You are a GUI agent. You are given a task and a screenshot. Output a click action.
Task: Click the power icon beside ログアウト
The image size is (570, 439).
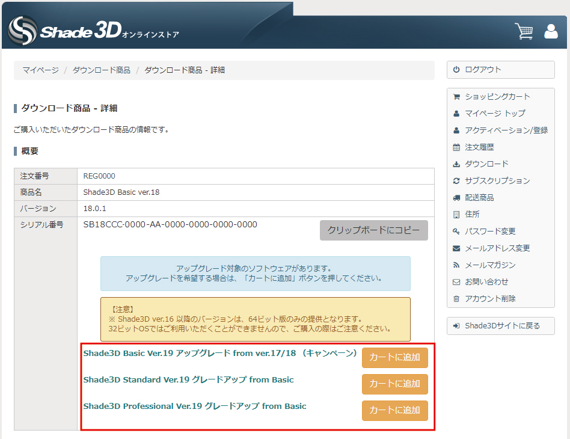(456, 70)
